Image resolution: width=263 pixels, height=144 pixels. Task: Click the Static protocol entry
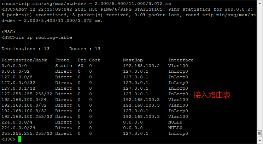[64, 66]
